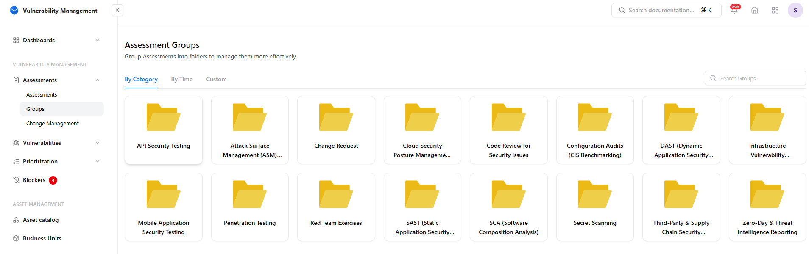Image resolution: width=809 pixels, height=254 pixels.
Task: Open the DAST folder icon
Action: pos(681,117)
